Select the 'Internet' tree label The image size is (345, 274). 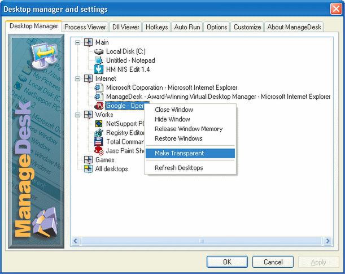coord(106,79)
